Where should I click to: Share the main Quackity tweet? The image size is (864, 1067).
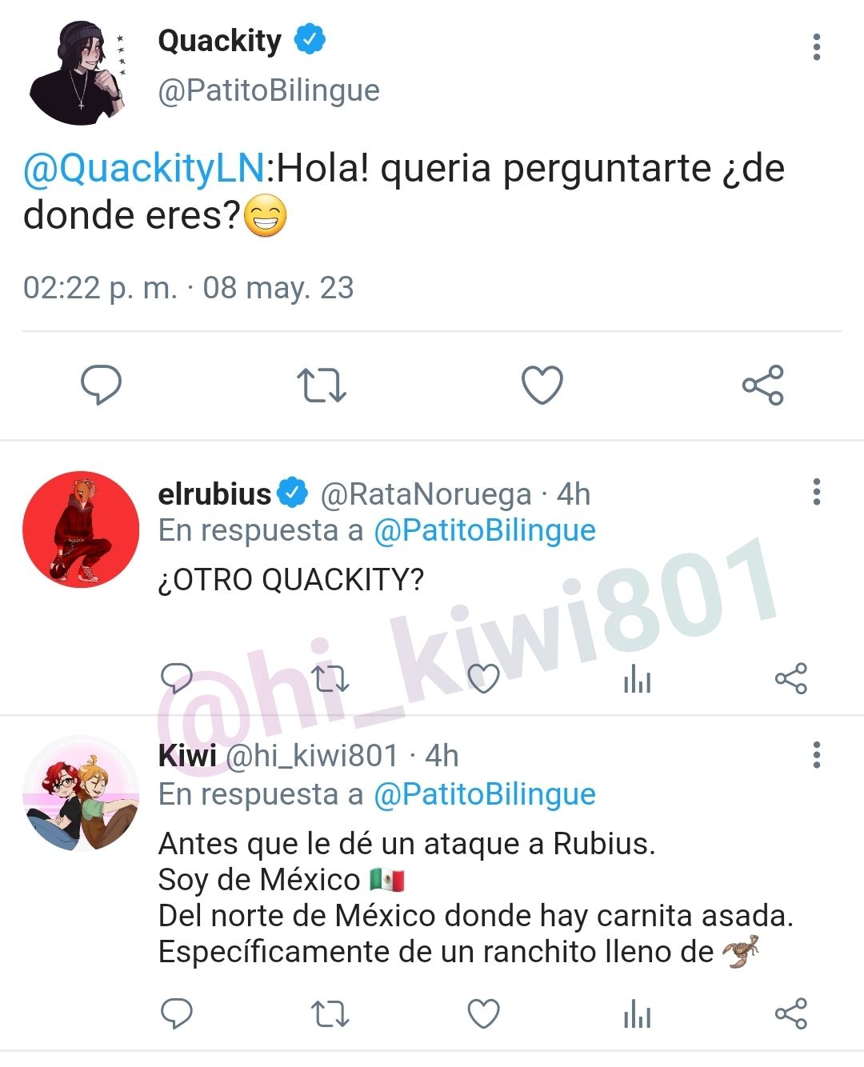[x=763, y=385]
